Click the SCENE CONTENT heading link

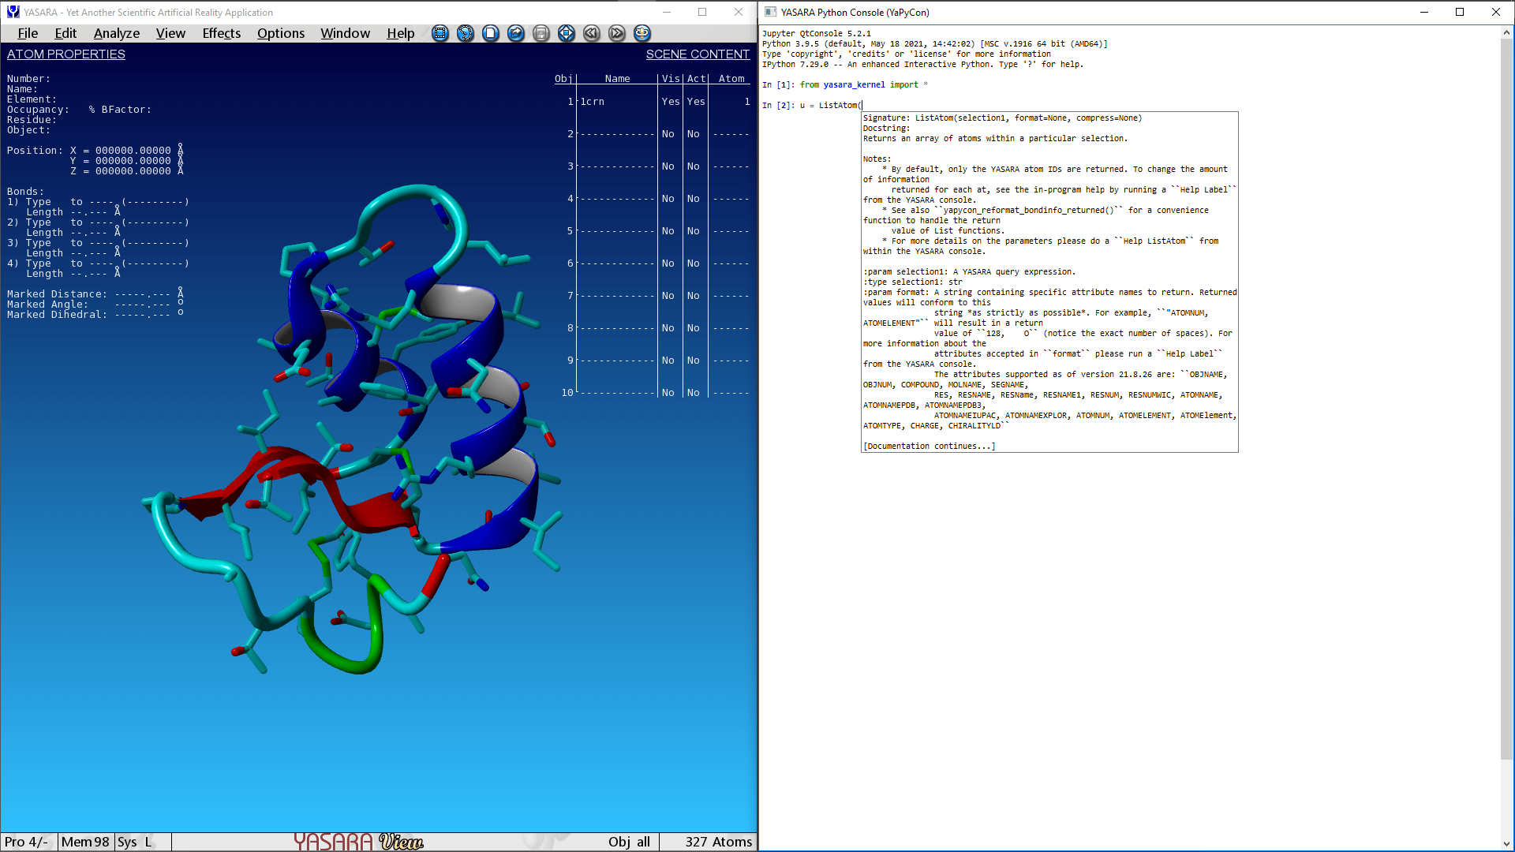tap(698, 54)
